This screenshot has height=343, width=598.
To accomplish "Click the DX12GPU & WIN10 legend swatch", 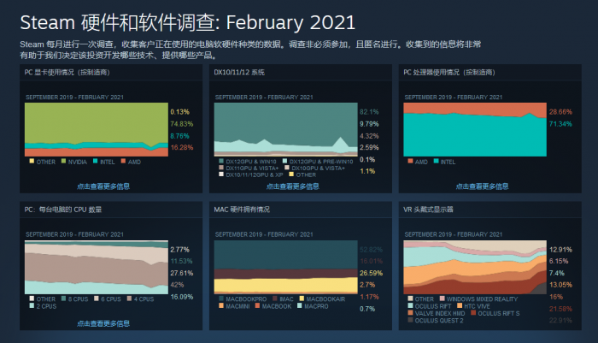I will 221,161.
